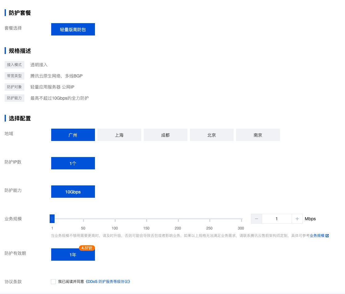Choose the 北京 region

coord(212,135)
